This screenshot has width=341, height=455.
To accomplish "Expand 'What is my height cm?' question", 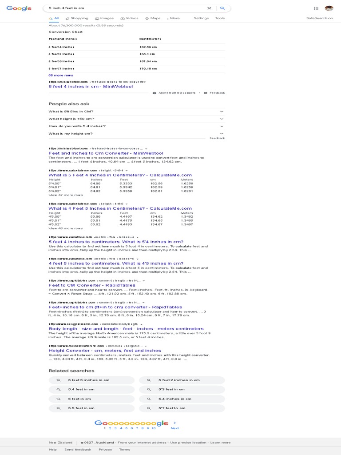I will tap(137, 134).
